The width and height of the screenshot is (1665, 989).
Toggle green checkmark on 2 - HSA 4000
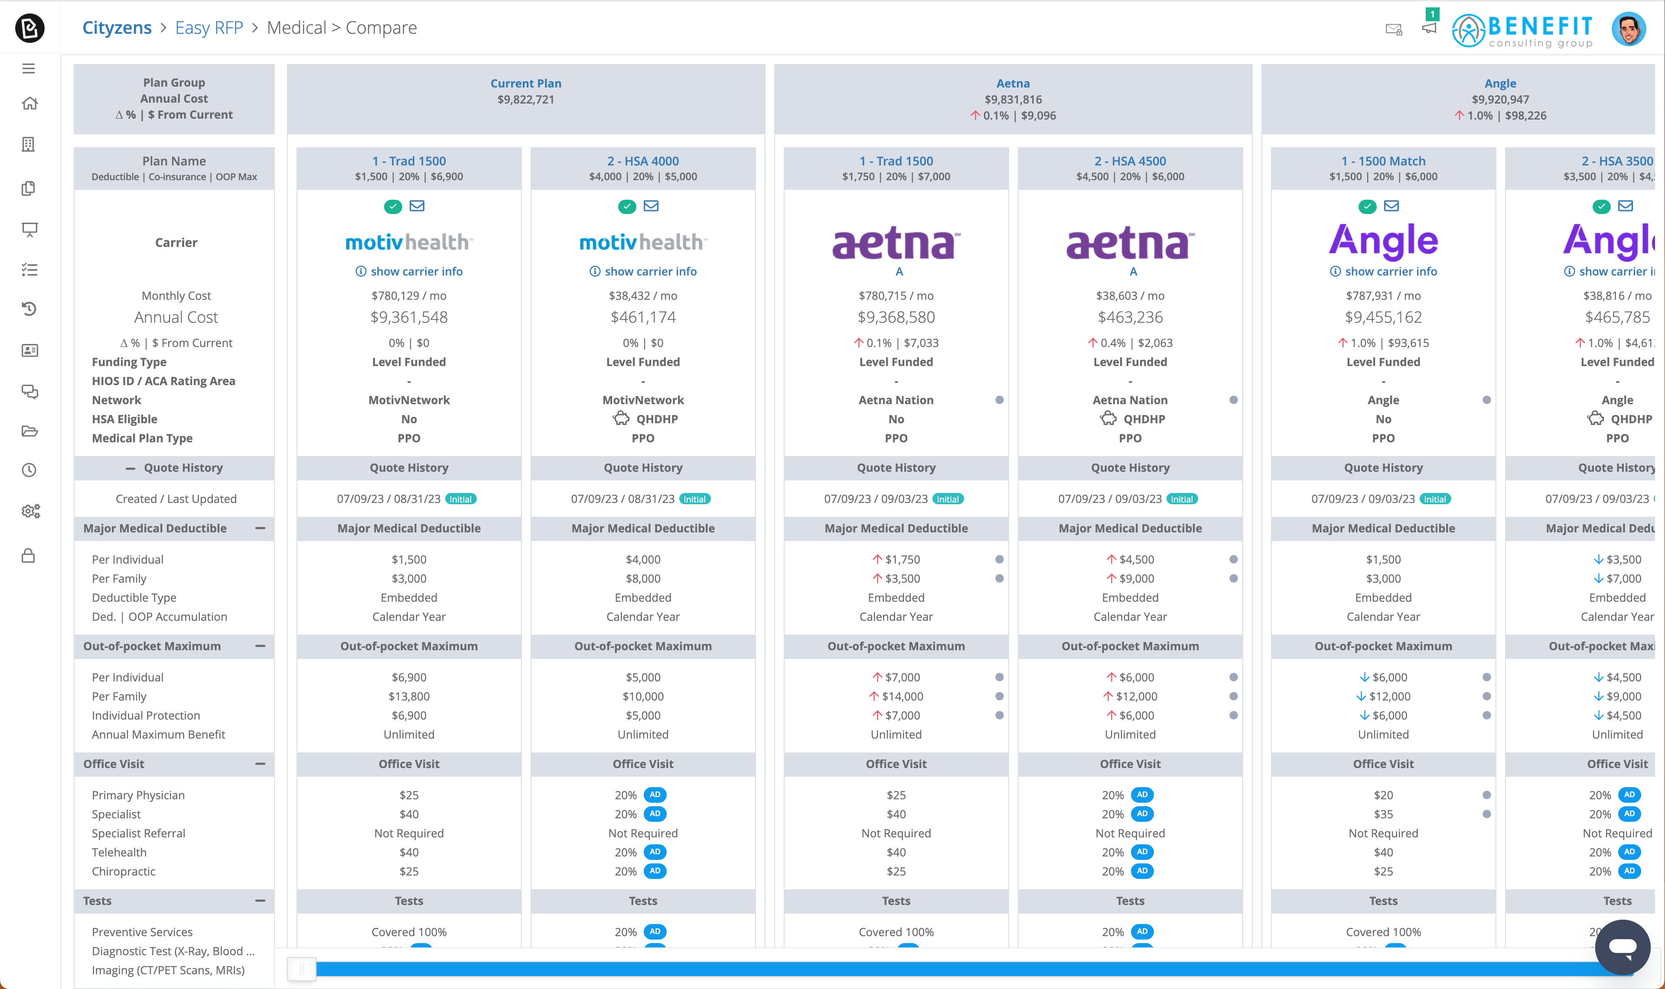627,207
